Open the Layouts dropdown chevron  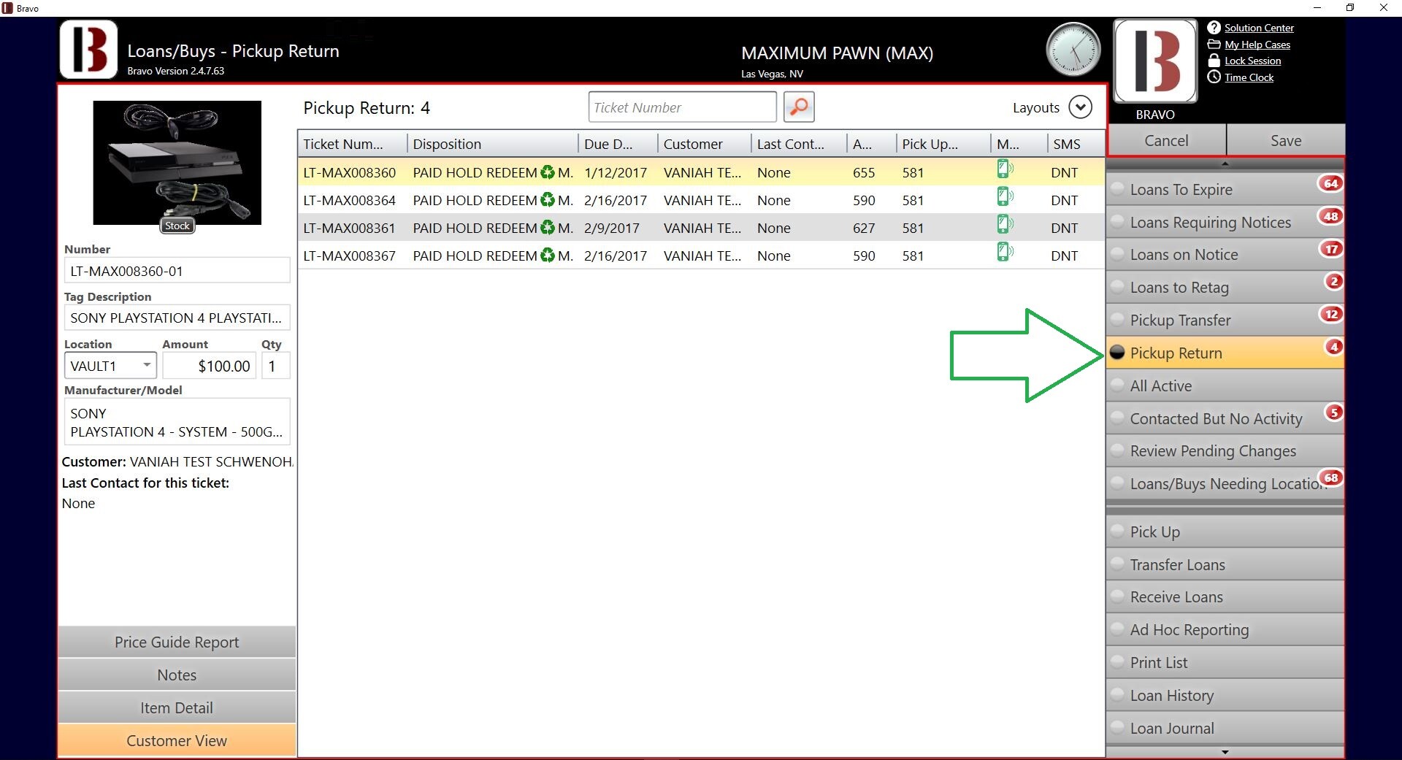pos(1080,107)
